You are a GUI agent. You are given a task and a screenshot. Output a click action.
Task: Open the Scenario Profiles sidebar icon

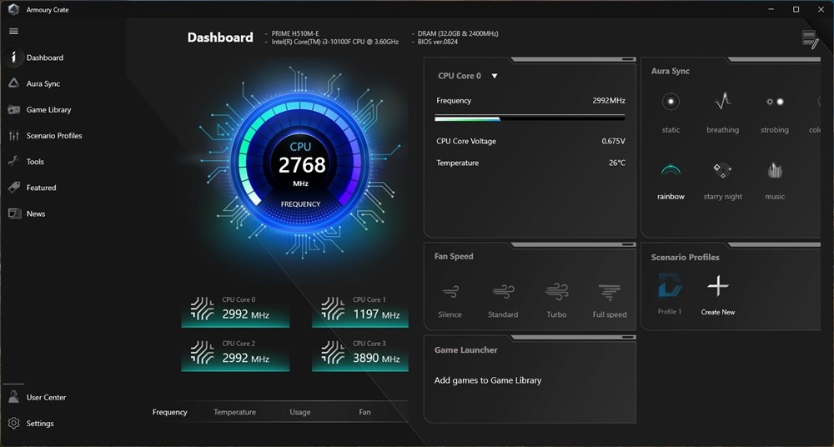pos(14,136)
